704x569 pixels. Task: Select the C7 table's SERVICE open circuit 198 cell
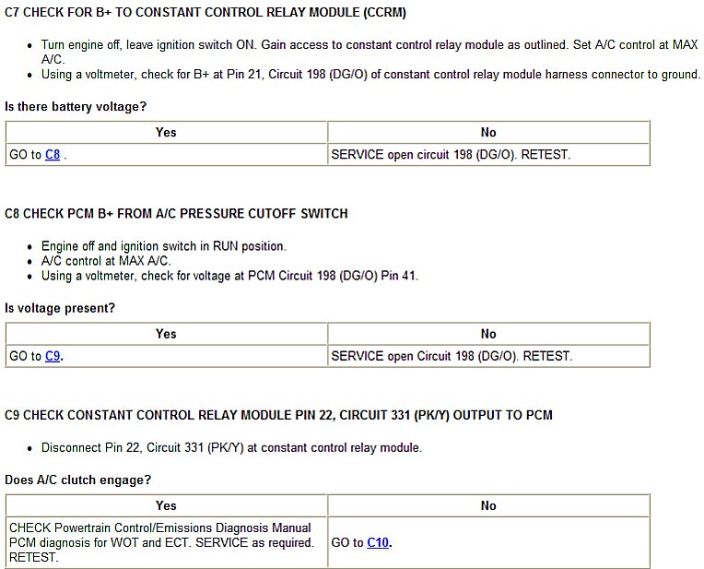tap(451, 155)
